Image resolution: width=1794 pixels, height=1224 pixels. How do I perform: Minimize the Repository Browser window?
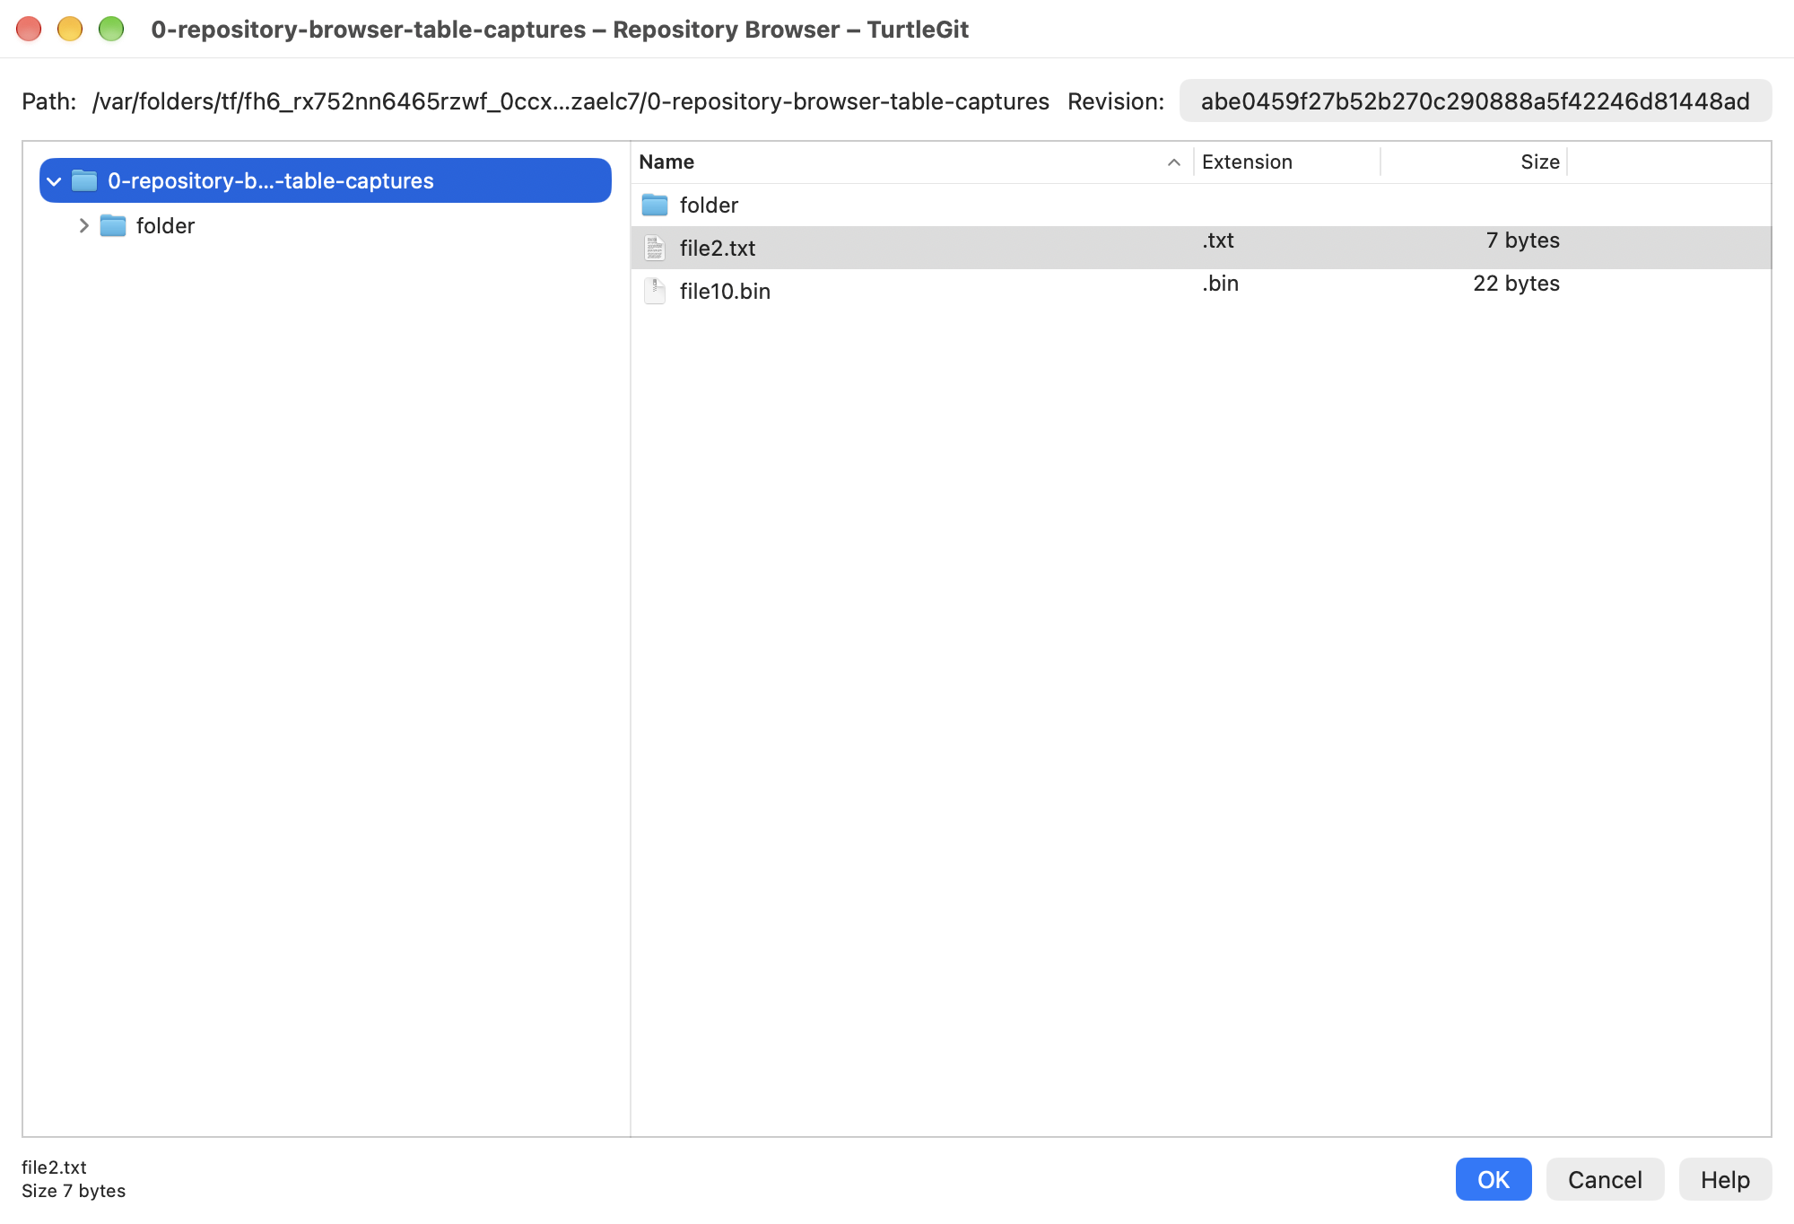pos(70,30)
